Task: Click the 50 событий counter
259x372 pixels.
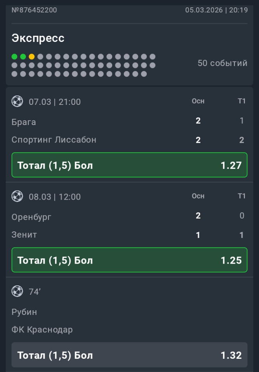Action: pyautogui.click(x=222, y=63)
